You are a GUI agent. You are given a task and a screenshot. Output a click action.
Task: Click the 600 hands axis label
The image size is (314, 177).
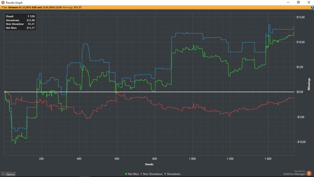point(117,159)
